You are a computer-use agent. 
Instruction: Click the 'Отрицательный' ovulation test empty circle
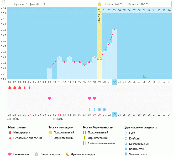[50, 138]
